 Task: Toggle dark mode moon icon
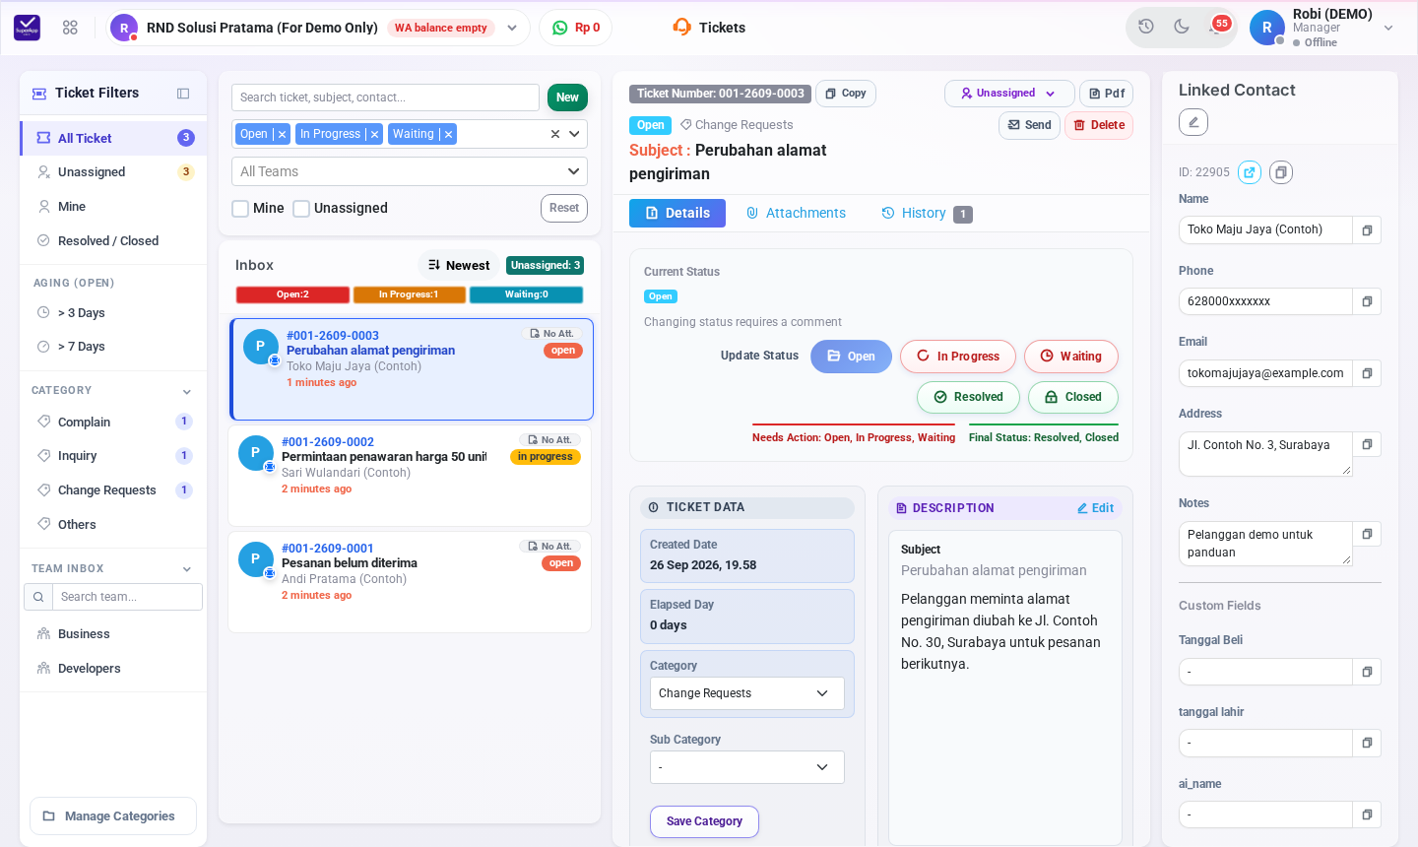[1182, 27]
